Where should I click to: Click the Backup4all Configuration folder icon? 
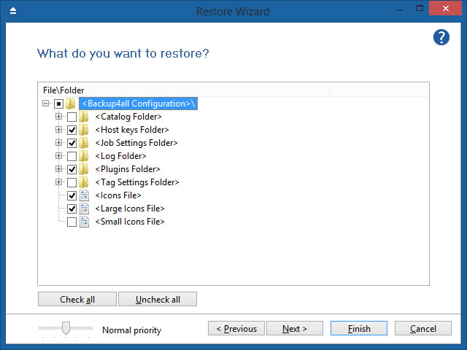71,104
